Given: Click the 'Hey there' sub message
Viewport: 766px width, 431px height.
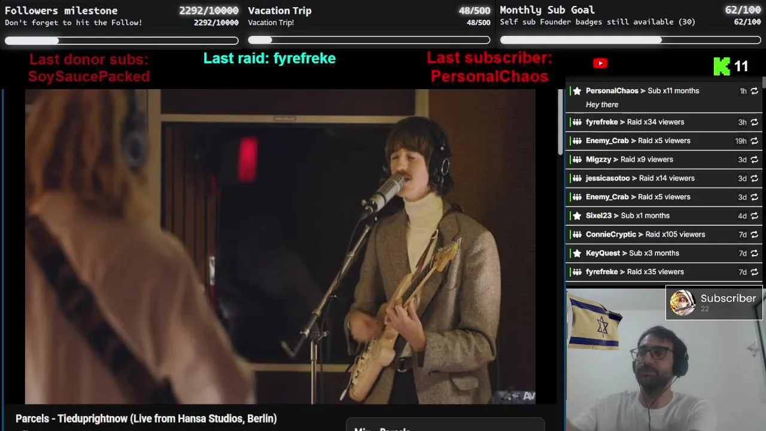Looking at the screenshot, I should [x=602, y=105].
